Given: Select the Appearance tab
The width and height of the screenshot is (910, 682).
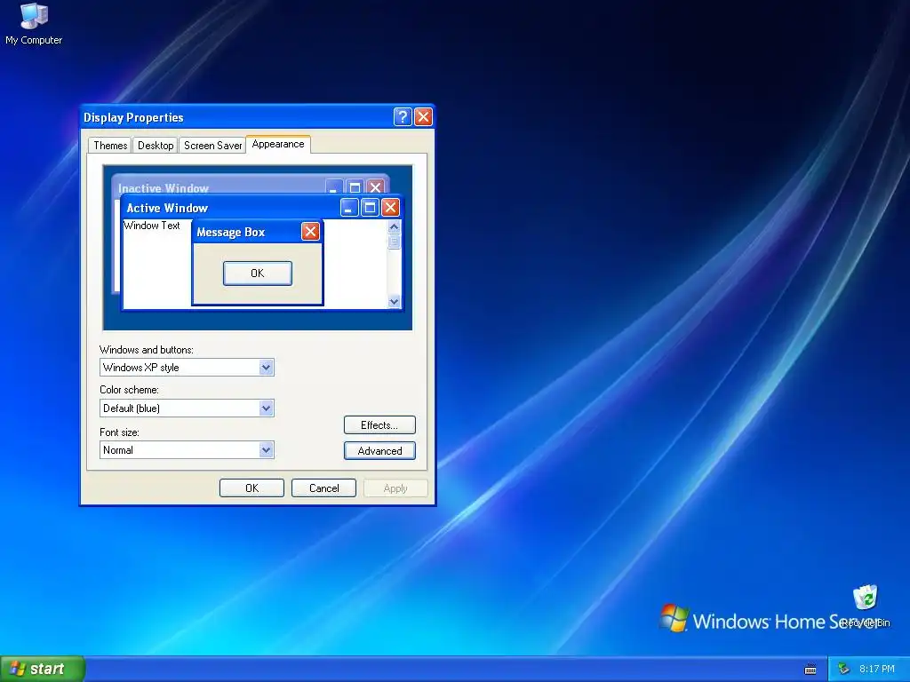Looking at the screenshot, I should point(278,144).
